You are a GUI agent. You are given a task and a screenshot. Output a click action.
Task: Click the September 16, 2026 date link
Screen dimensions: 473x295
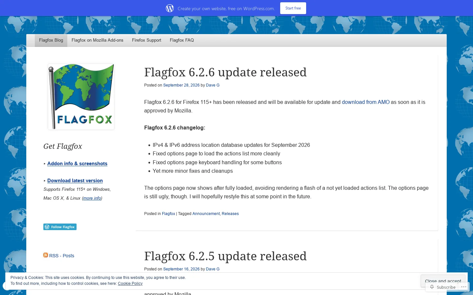[x=181, y=269]
